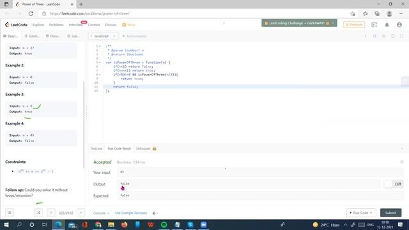Toggle the Console dropdown

click(x=101, y=213)
